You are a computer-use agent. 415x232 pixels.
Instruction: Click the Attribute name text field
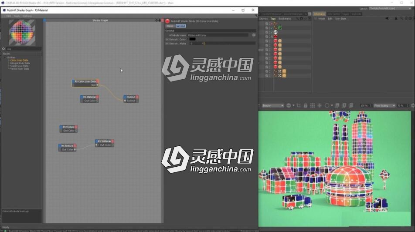(218, 35)
